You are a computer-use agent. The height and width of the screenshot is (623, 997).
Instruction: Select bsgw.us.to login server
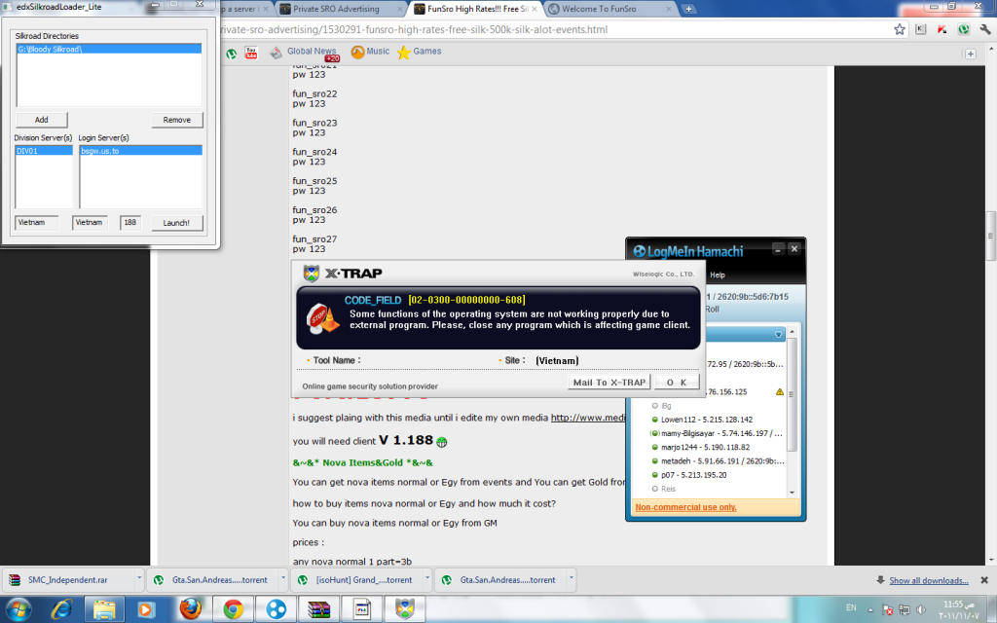click(140, 151)
